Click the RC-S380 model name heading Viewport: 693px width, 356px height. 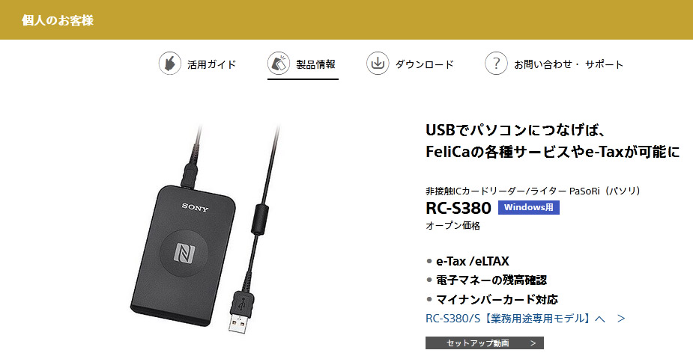pyautogui.click(x=459, y=208)
